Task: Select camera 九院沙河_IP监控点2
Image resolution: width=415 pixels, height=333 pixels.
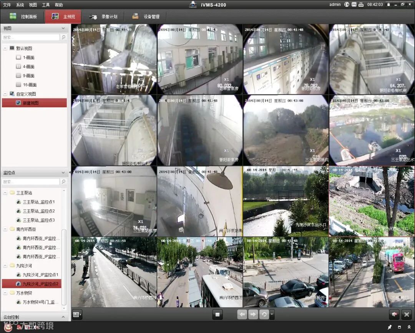Action: (x=32, y=283)
